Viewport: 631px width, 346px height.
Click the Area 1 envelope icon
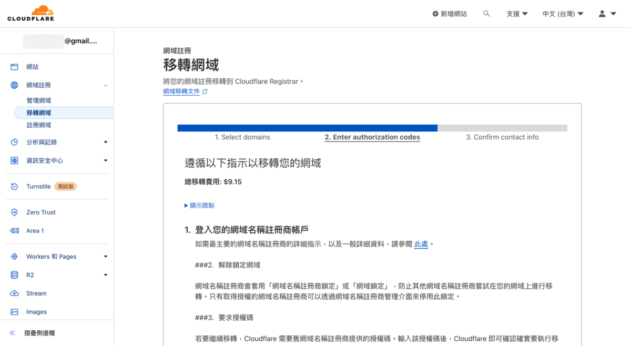(15, 231)
